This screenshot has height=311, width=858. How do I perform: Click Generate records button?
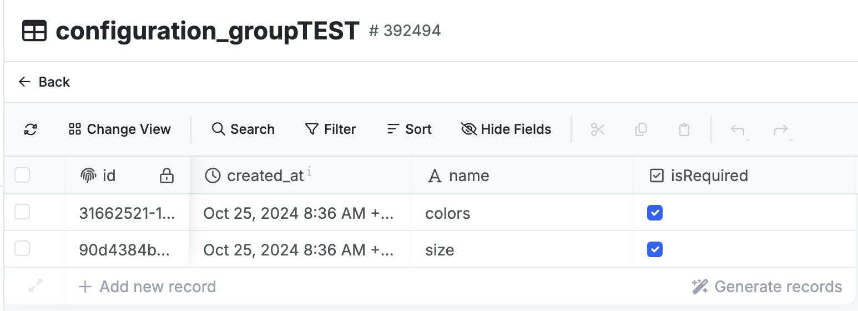[767, 287]
